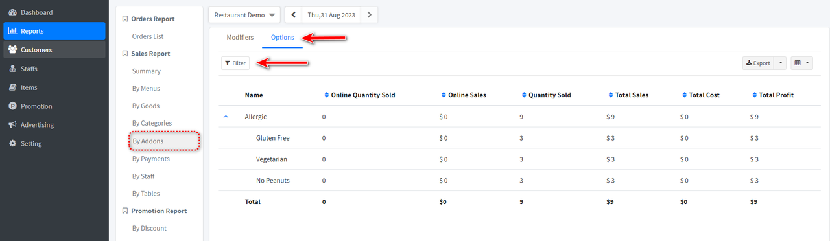The height and width of the screenshot is (241, 830).
Task: Open the table columns view dropdown
Action: 801,63
